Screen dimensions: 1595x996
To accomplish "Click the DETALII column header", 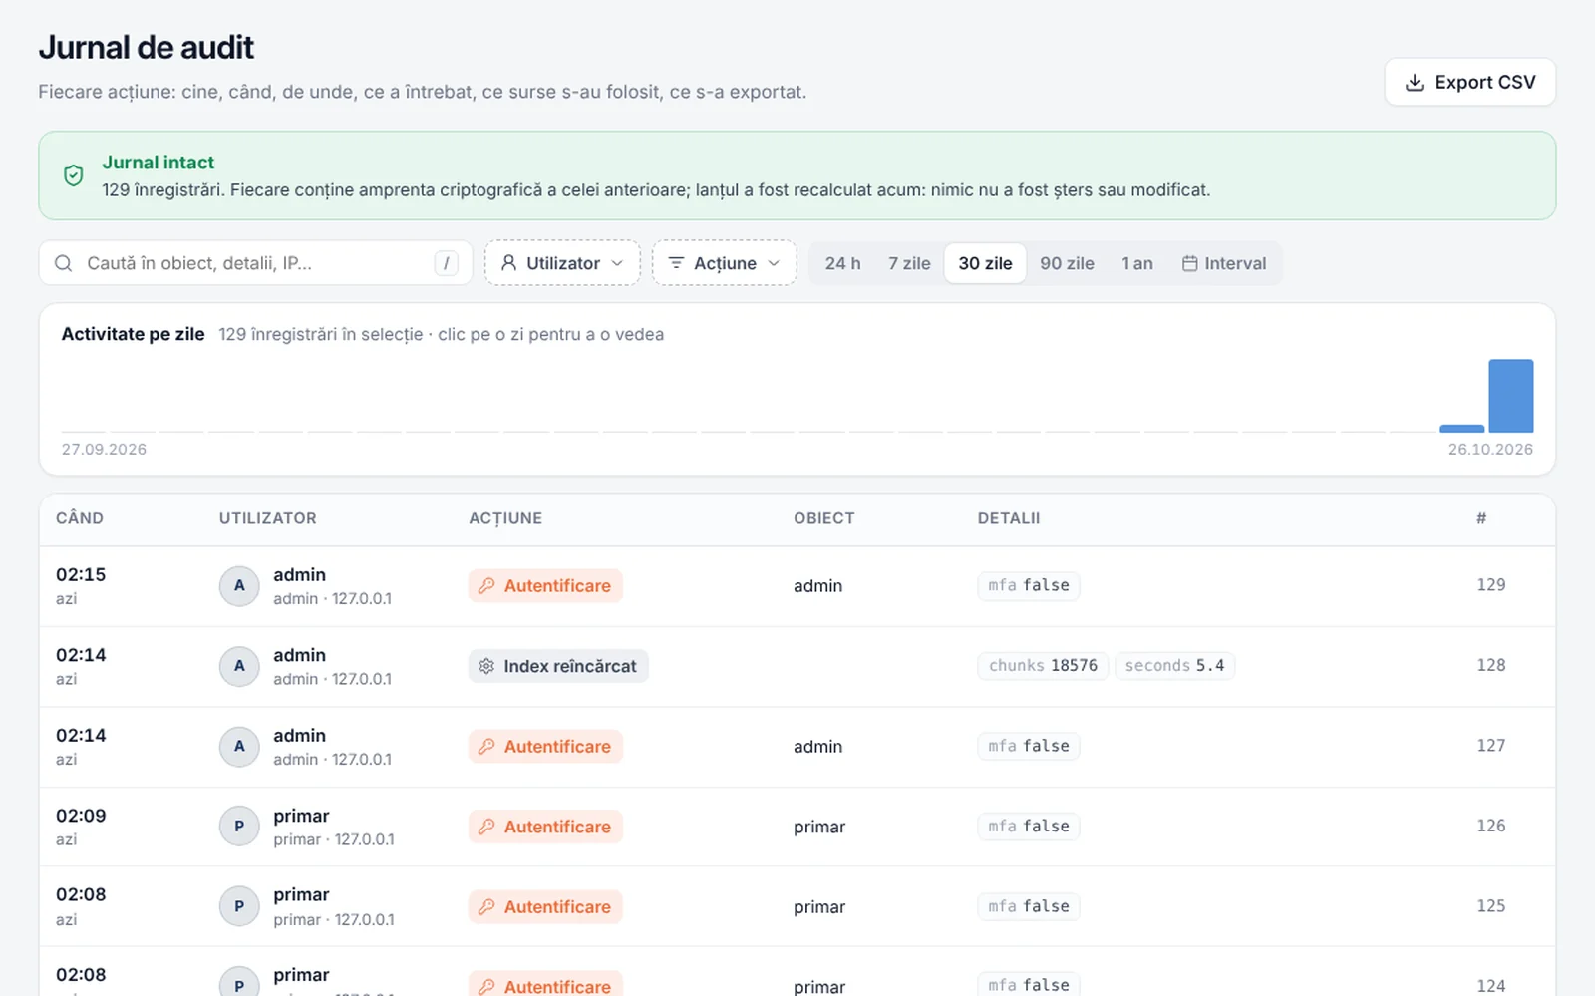I will click(1009, 518).
